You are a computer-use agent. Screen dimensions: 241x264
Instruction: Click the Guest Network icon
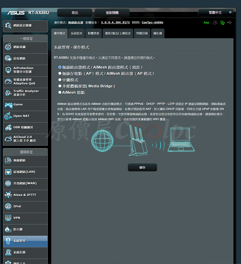pos(8,58)
